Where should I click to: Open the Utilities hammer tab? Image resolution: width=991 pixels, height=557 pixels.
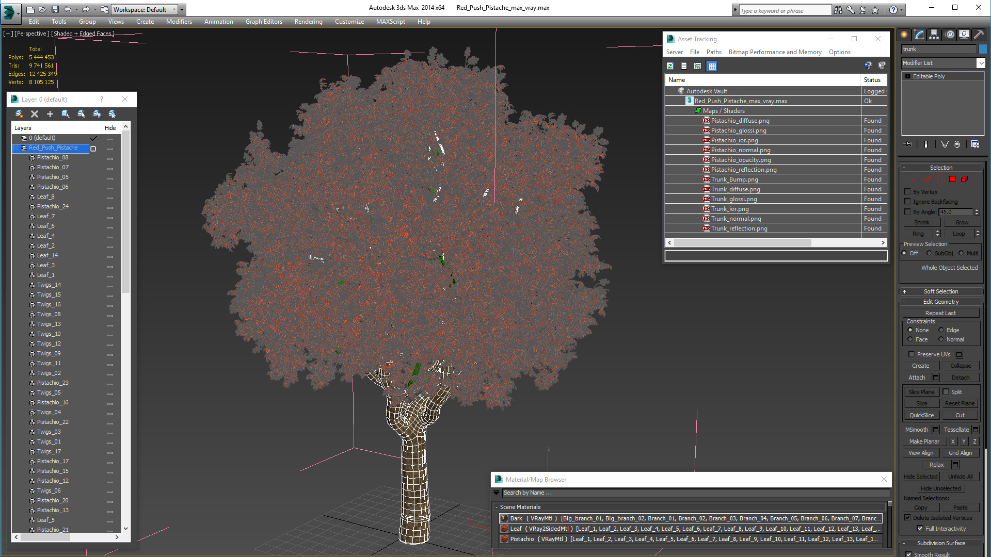pos(979,35)
